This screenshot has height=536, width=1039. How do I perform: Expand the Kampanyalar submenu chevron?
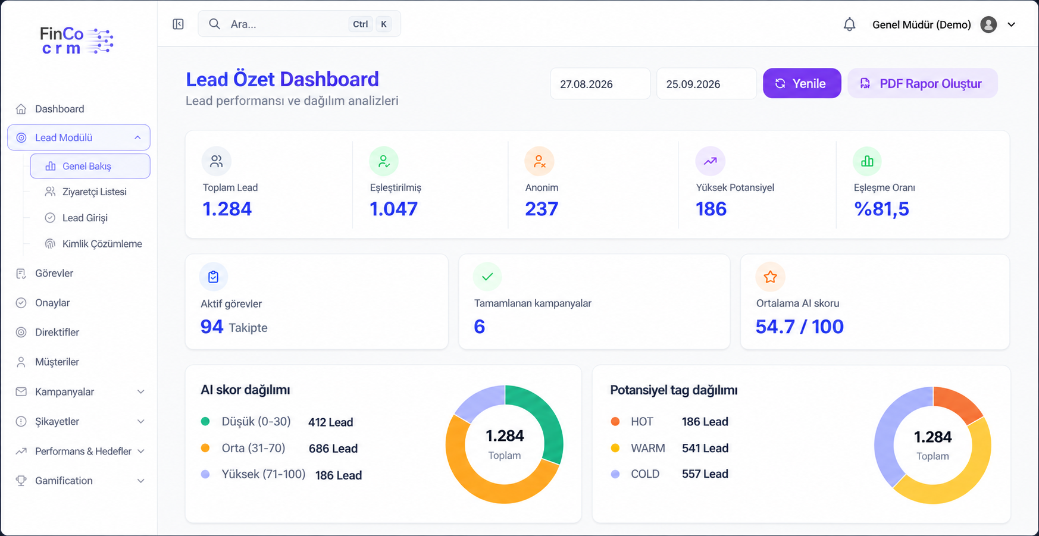coord(141,391)
